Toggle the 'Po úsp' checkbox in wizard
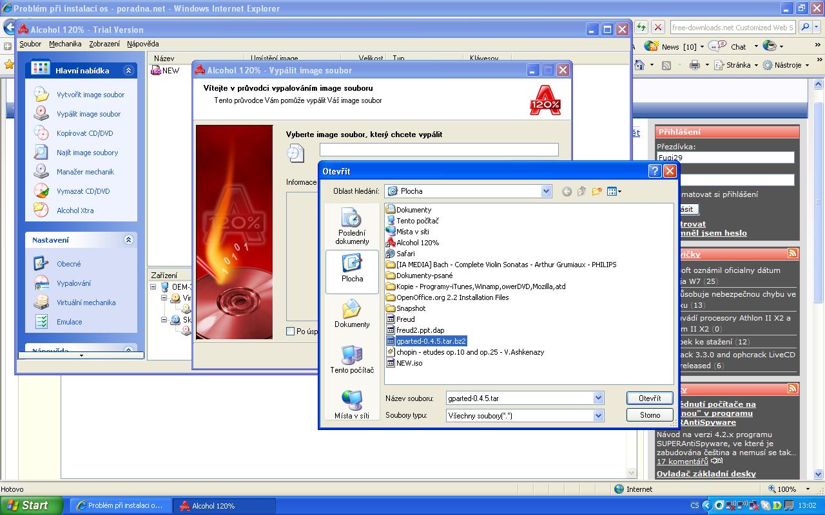 (x=290, y=332)
